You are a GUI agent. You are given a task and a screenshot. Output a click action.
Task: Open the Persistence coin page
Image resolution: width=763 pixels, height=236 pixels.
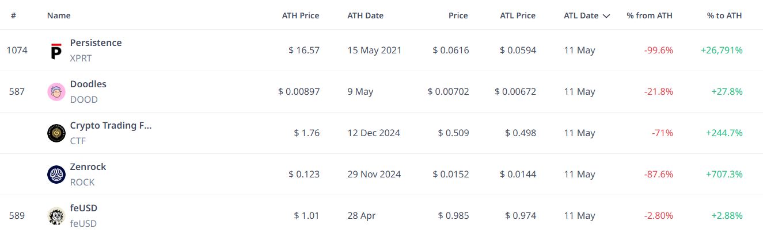(x=96, y=42)
